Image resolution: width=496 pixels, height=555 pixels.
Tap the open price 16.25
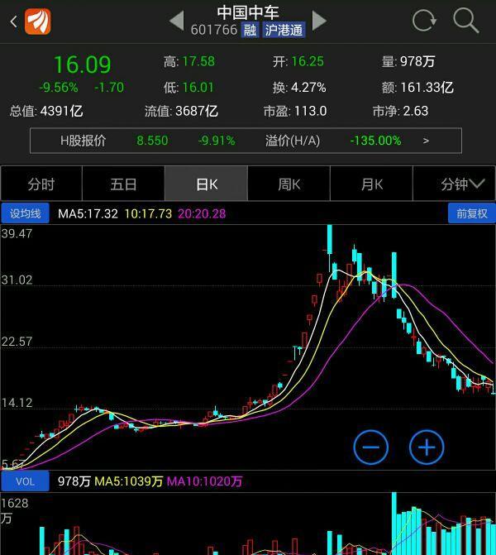click(308, 61)
